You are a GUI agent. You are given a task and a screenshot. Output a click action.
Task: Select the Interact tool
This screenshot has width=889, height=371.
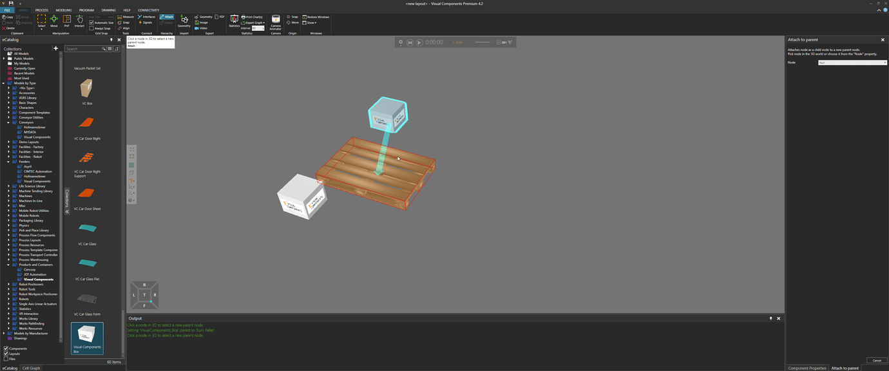pos(79,19)
